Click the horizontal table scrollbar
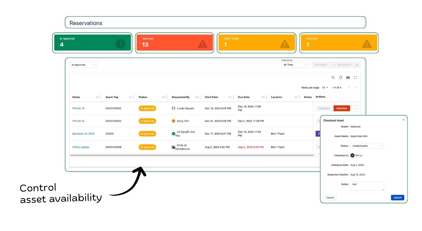Viewport: 422px width, 231px height. click(192, 155)
